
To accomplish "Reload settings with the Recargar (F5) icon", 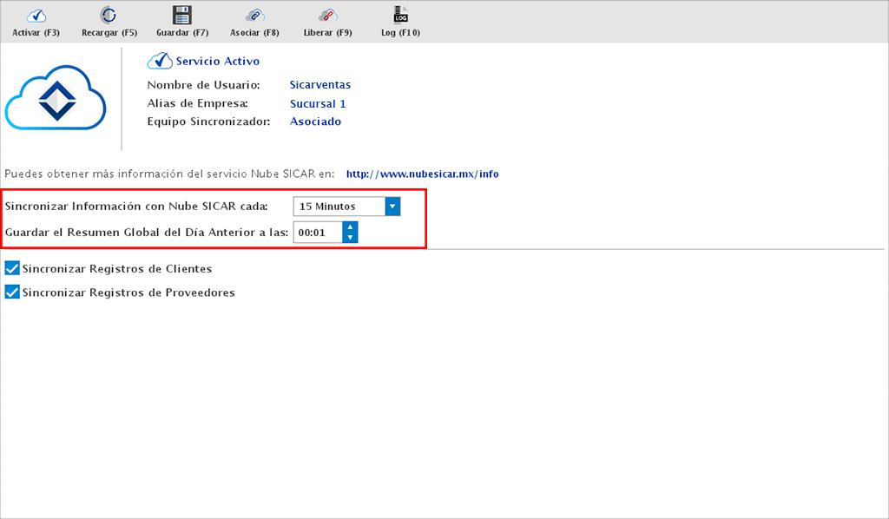I will pyautogui.click(x=109, y=15).
